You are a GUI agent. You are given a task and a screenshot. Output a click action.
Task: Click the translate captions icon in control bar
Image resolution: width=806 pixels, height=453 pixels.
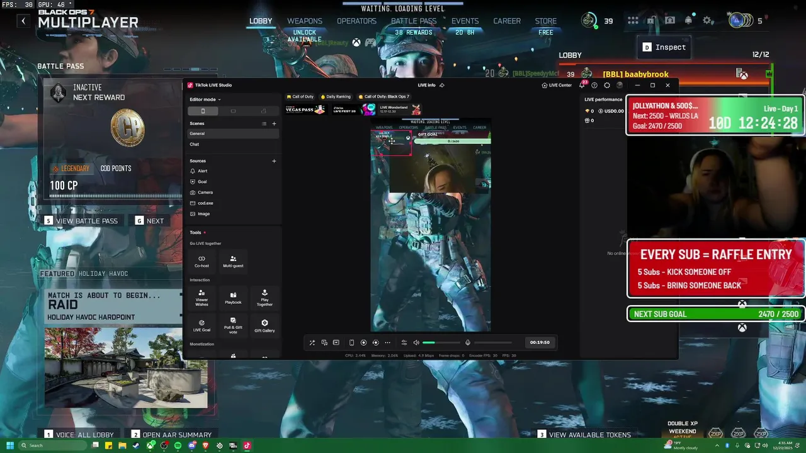click(x=324, y=343)
